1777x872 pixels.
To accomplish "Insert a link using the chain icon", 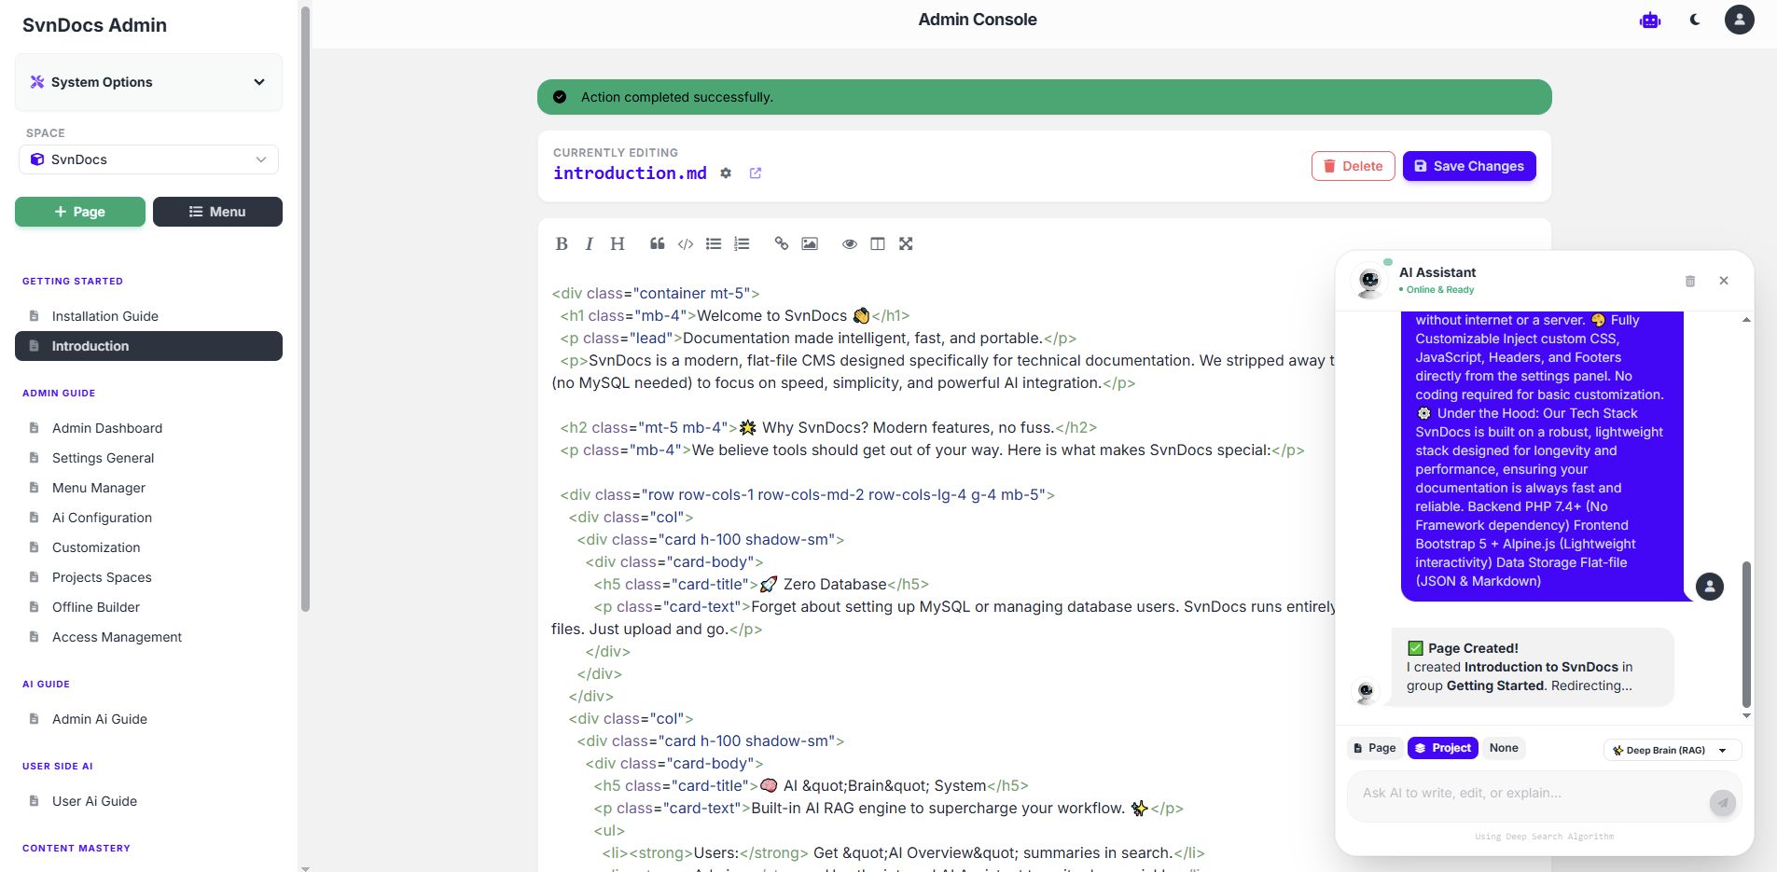I will (x=782, y=243).
